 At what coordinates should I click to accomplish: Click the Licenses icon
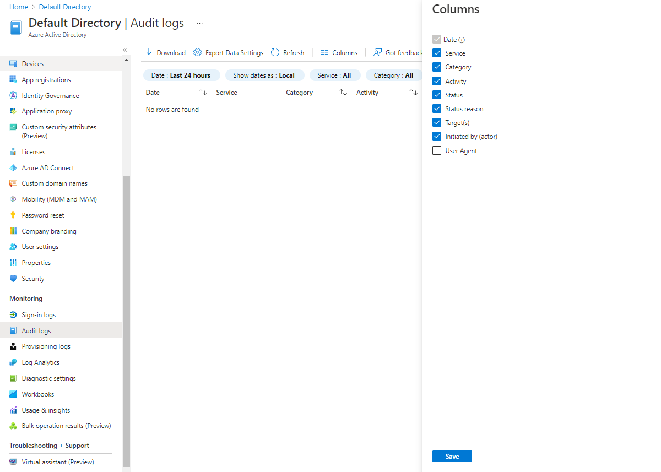pos(13,152)
